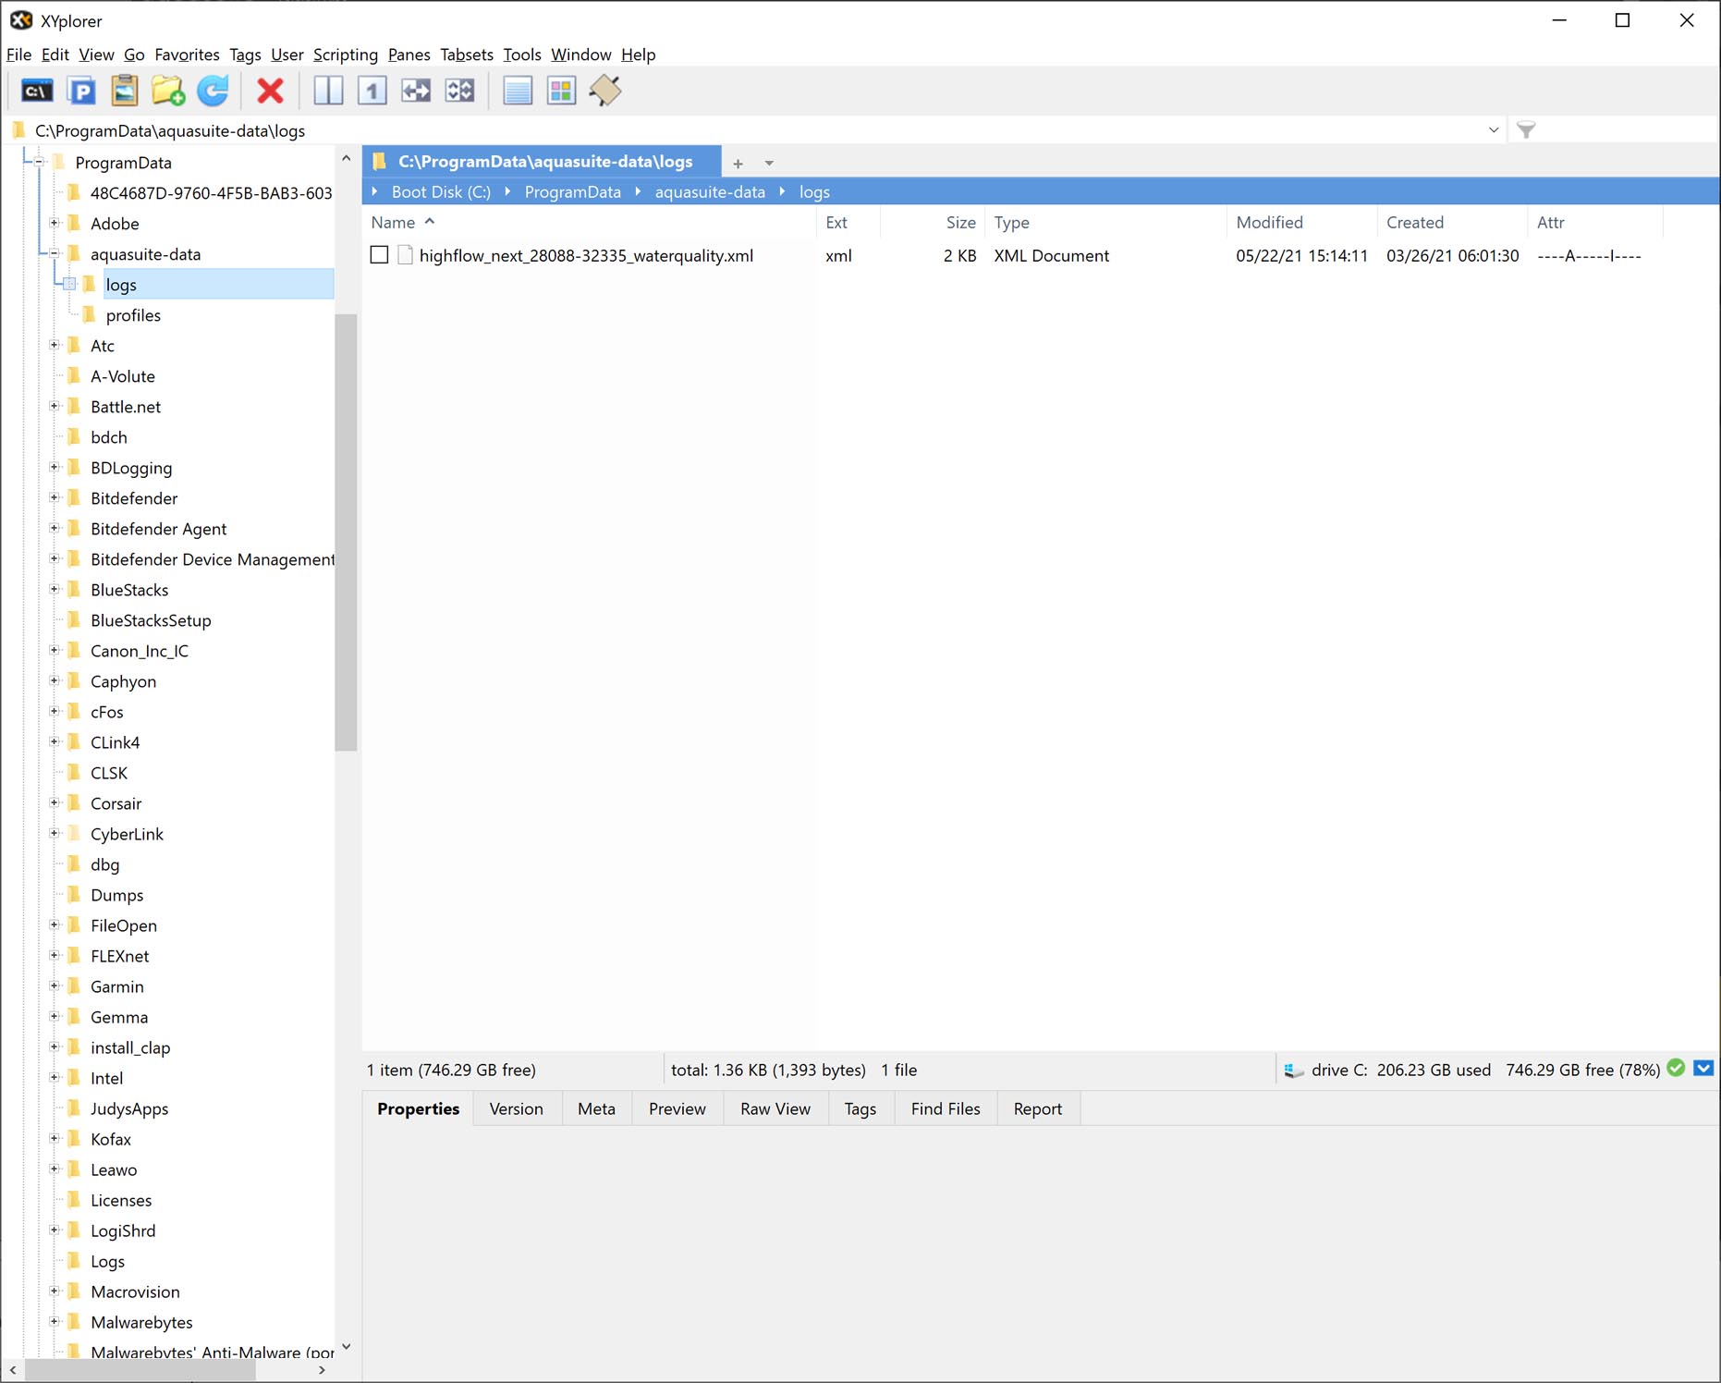1721x1383 pixels.
Task: Click the tan pinned-note toolbar icon
Action: point(605,91)
